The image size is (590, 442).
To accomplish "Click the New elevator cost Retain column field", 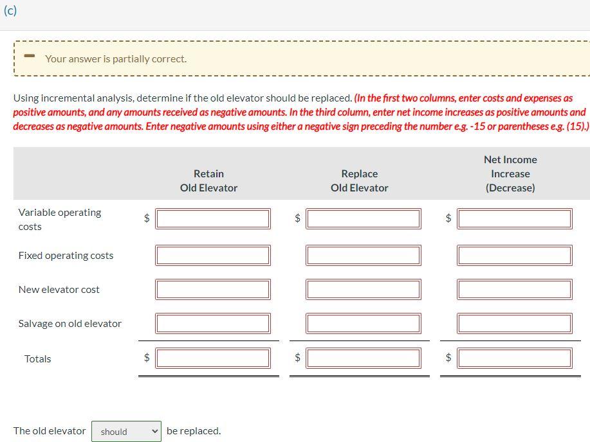I will (214, 288).
